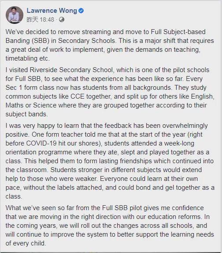The height and width of the screenshot is (253, 222).
Task: Click the phrase "week-long orientation programme"
Action: click(100, 148)
